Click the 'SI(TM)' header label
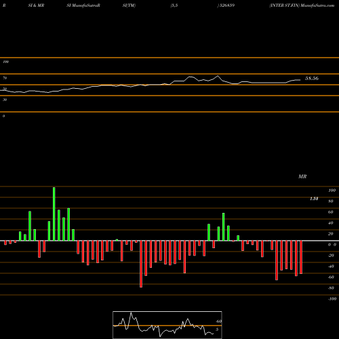This screenshot has height=339, width=339. point(129,5)
